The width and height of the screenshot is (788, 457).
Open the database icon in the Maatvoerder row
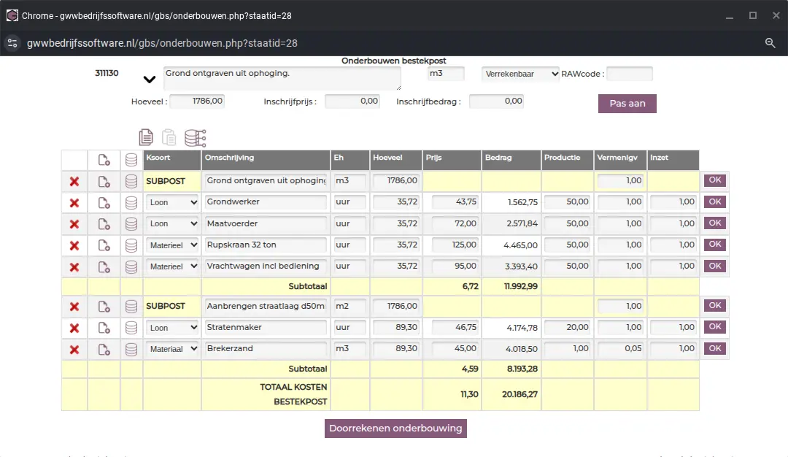point(131,224)
